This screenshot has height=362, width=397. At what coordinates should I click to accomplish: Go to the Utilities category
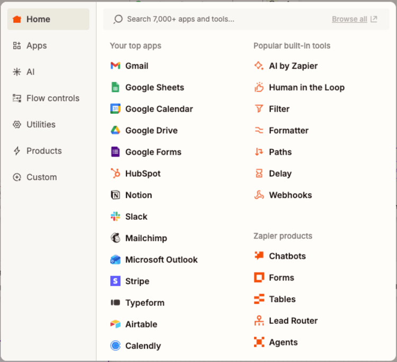41,124
